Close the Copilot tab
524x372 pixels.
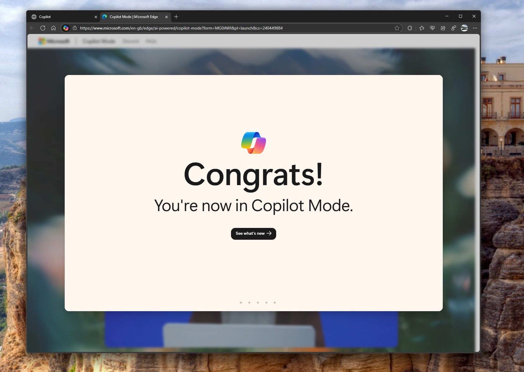pyautogui.click(x=96, y=17)
